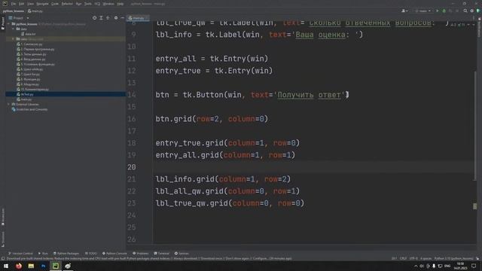Open IDE settings gear icon in toolbar

[472, 11]
